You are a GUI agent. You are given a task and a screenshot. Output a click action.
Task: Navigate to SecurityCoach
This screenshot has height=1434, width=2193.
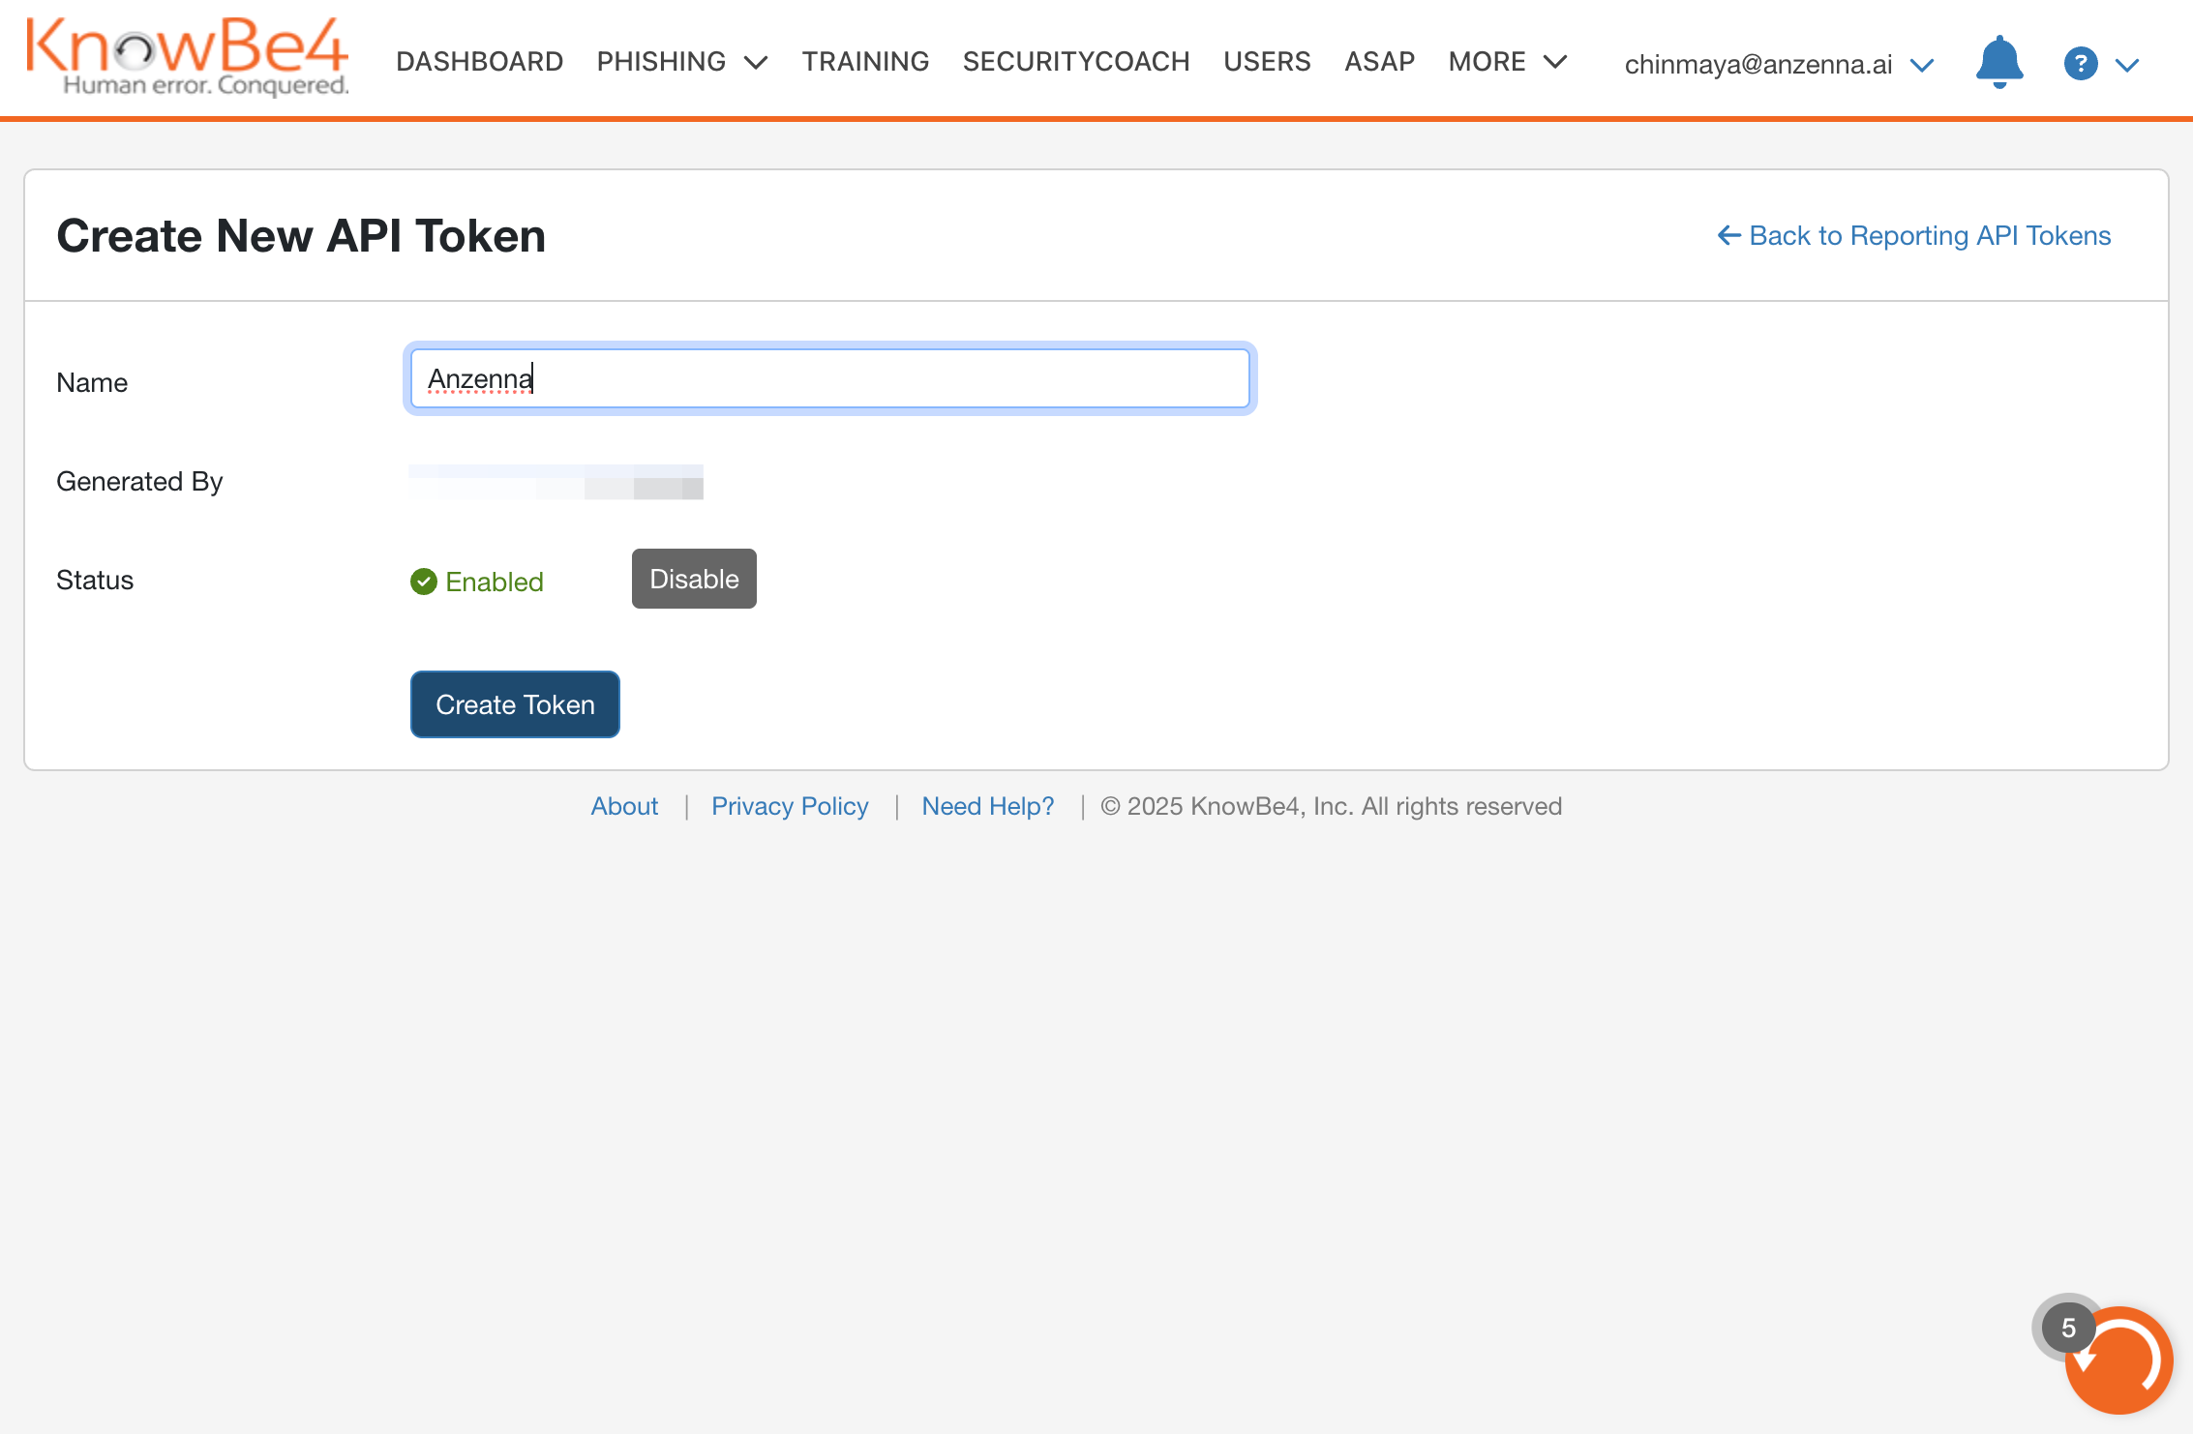tap(1075, 62)
